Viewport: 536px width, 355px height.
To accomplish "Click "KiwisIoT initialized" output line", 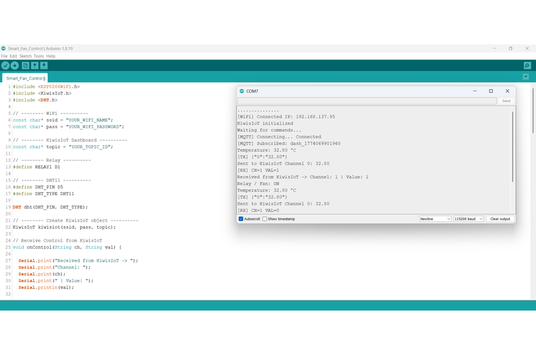I will pyautogui.click(x=265, y=123).
